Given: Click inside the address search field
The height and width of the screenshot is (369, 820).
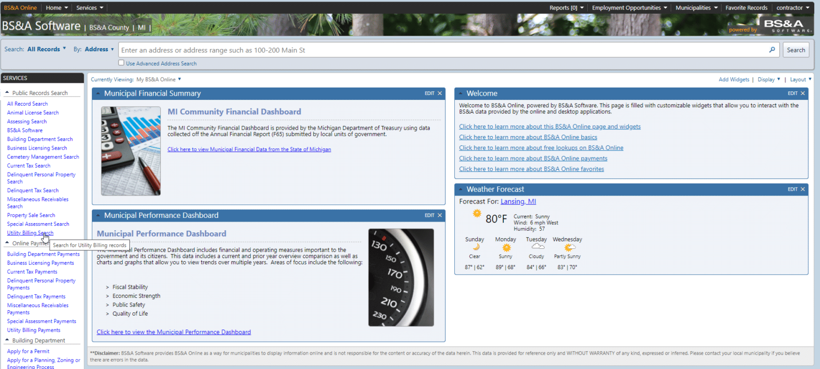Looking at the screenshot, I should click(442, 50).
